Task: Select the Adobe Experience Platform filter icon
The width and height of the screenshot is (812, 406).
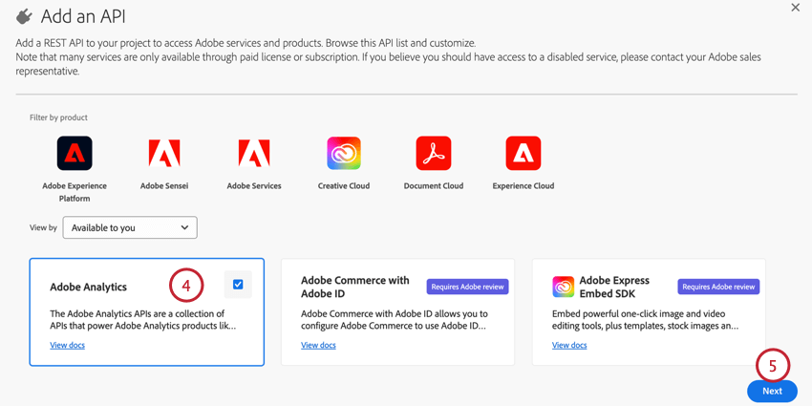Action: (x=75, y=153)
